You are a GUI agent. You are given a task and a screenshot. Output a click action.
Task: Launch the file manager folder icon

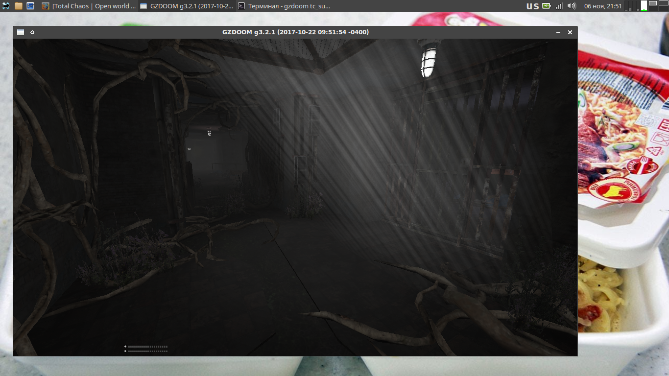point(19,6)
